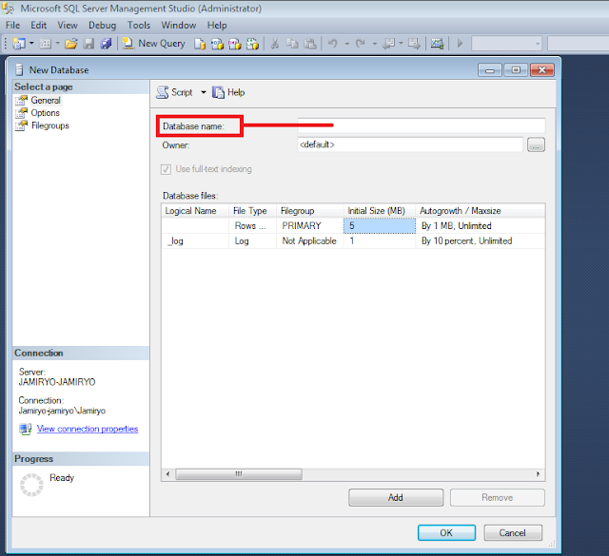Select the General page

click(x=46, y=100)
